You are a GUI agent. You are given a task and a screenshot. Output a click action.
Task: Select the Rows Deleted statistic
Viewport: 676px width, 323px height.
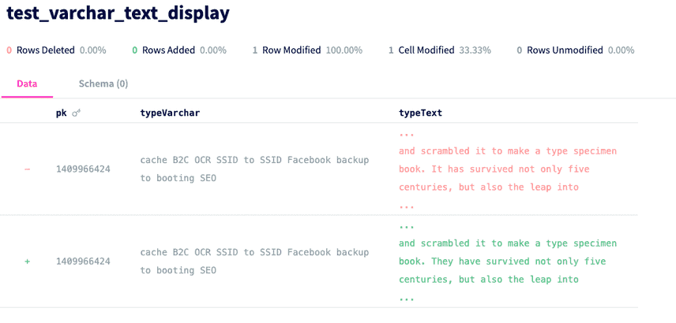point(57,50)
